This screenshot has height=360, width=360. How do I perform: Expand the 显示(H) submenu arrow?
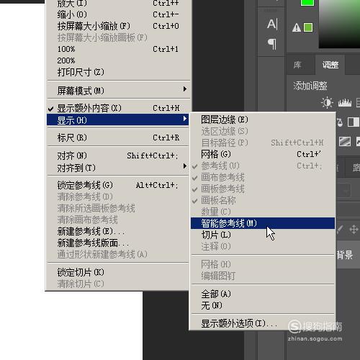[184, 119]
